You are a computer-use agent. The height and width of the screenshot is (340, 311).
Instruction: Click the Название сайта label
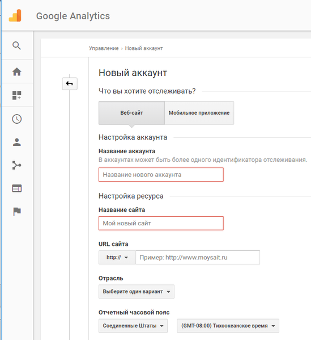(122, 209)
